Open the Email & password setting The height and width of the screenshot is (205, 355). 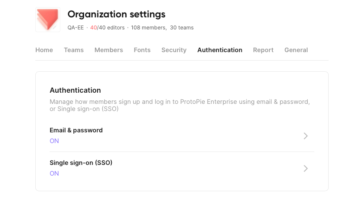pyautogui.click(x=182, y=135)
